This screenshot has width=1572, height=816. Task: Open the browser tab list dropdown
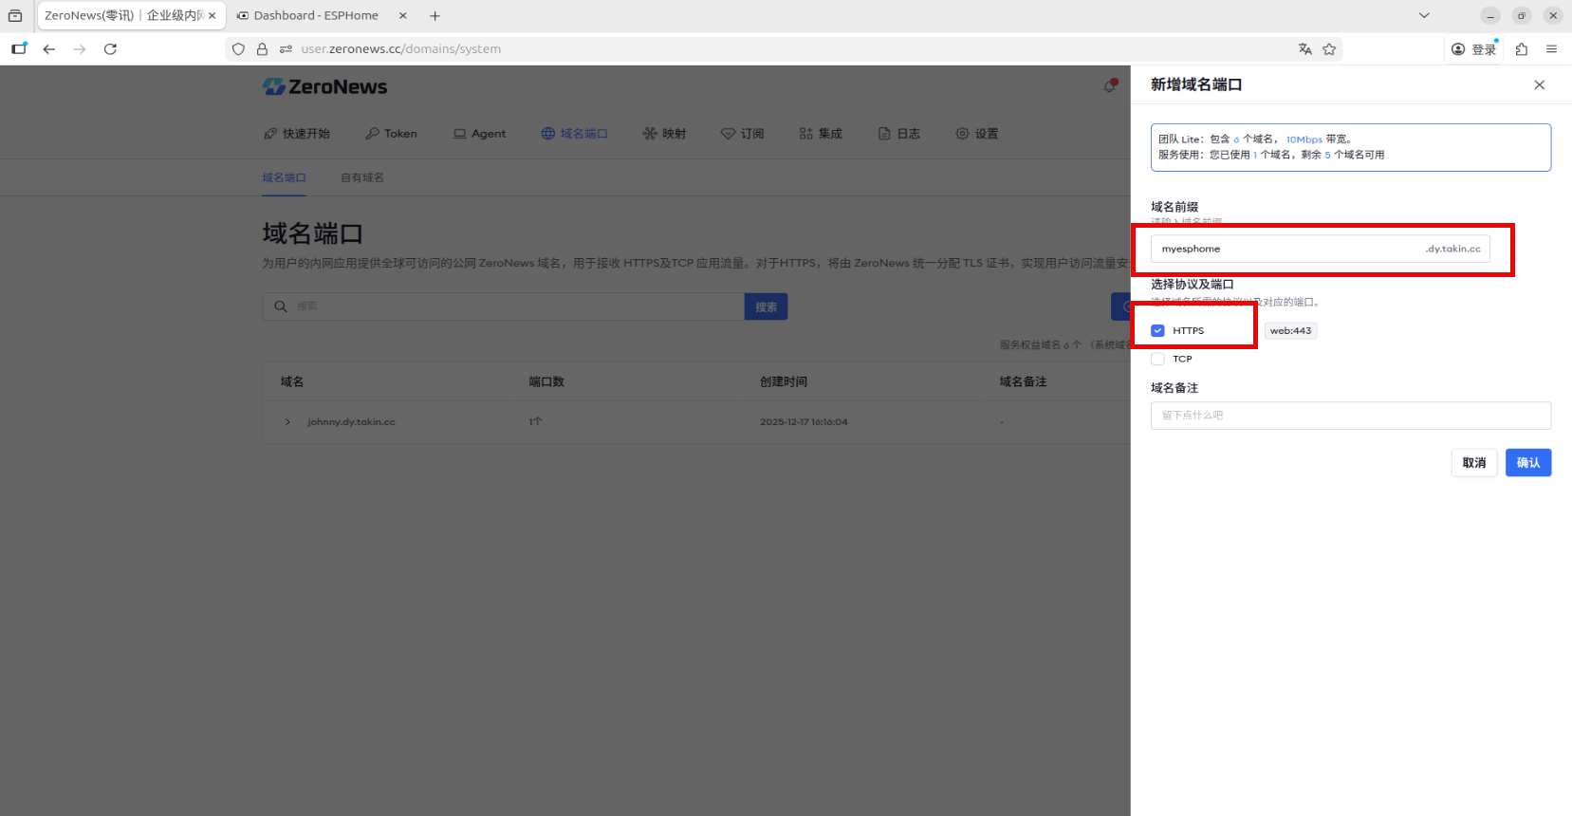[x=1423, y=15]
